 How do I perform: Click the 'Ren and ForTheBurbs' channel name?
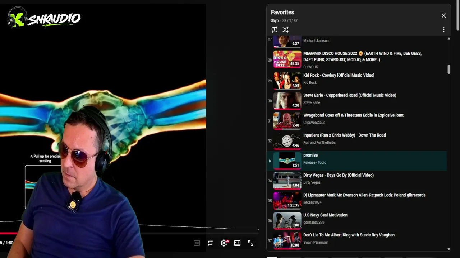319,143
